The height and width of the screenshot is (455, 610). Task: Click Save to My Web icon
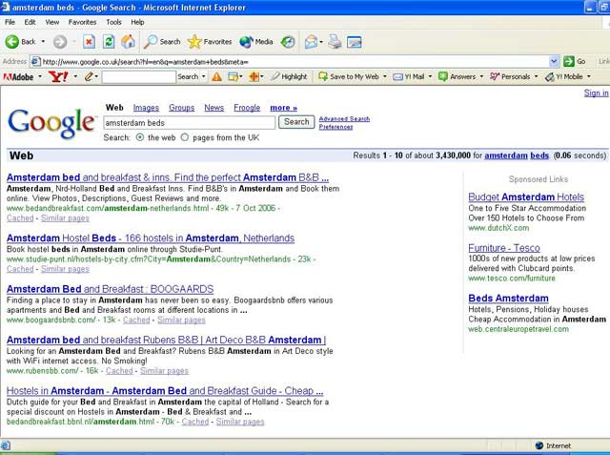tap(323, 76)
